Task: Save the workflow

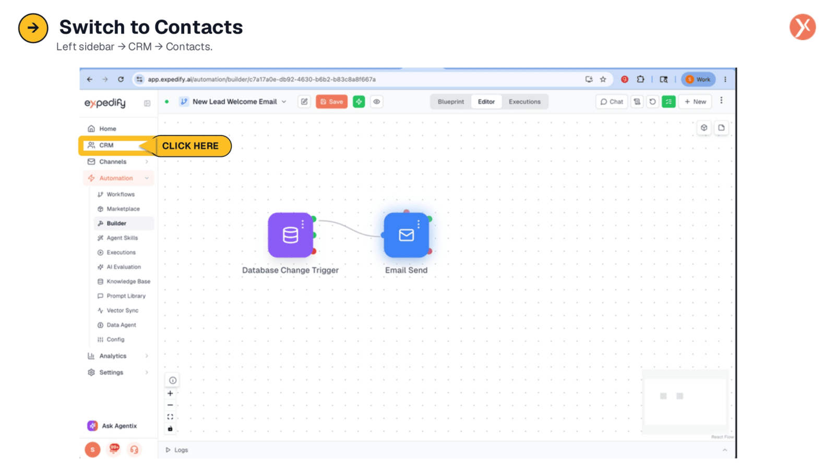Action: [x=331, y=102]
